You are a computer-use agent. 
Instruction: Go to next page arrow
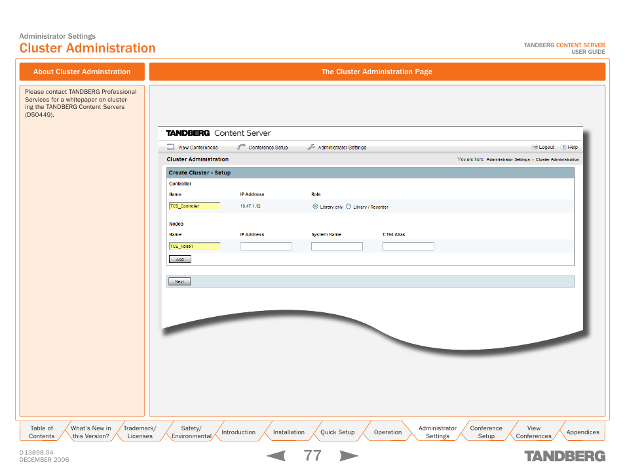click(349, 455)
